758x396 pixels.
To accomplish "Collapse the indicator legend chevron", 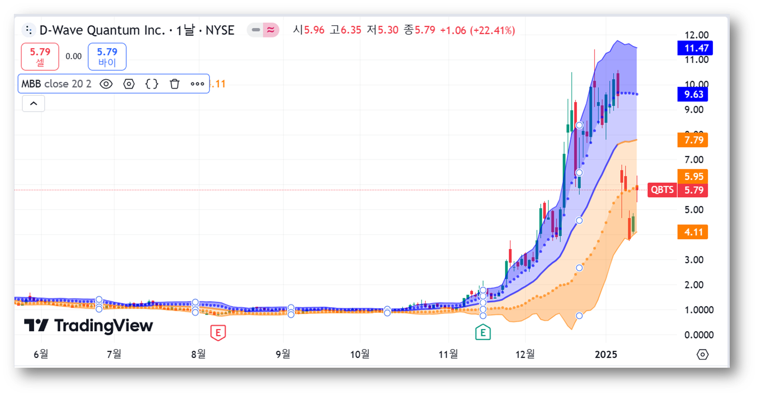I will [x=33, y=104].
